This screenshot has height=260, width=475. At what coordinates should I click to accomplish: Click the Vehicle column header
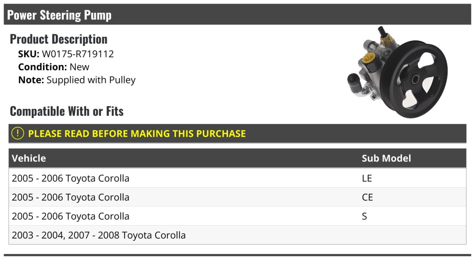[29, 158]
